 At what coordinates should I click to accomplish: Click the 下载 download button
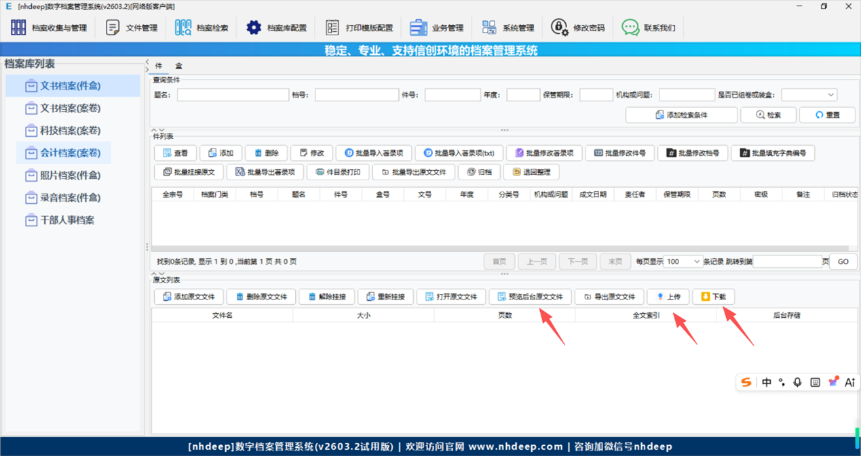click(x=713, y=296)
